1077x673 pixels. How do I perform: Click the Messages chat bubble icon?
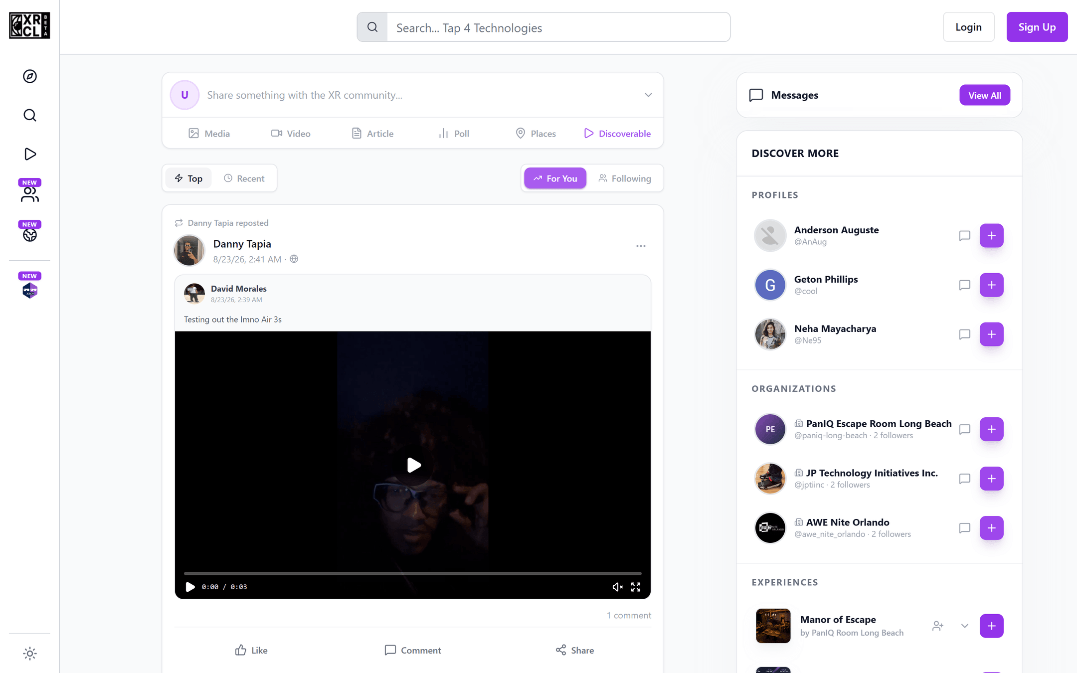point(756,95)
